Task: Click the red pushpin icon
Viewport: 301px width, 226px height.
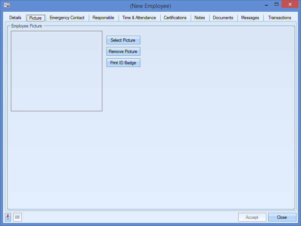Action: [x=8, y=217]
